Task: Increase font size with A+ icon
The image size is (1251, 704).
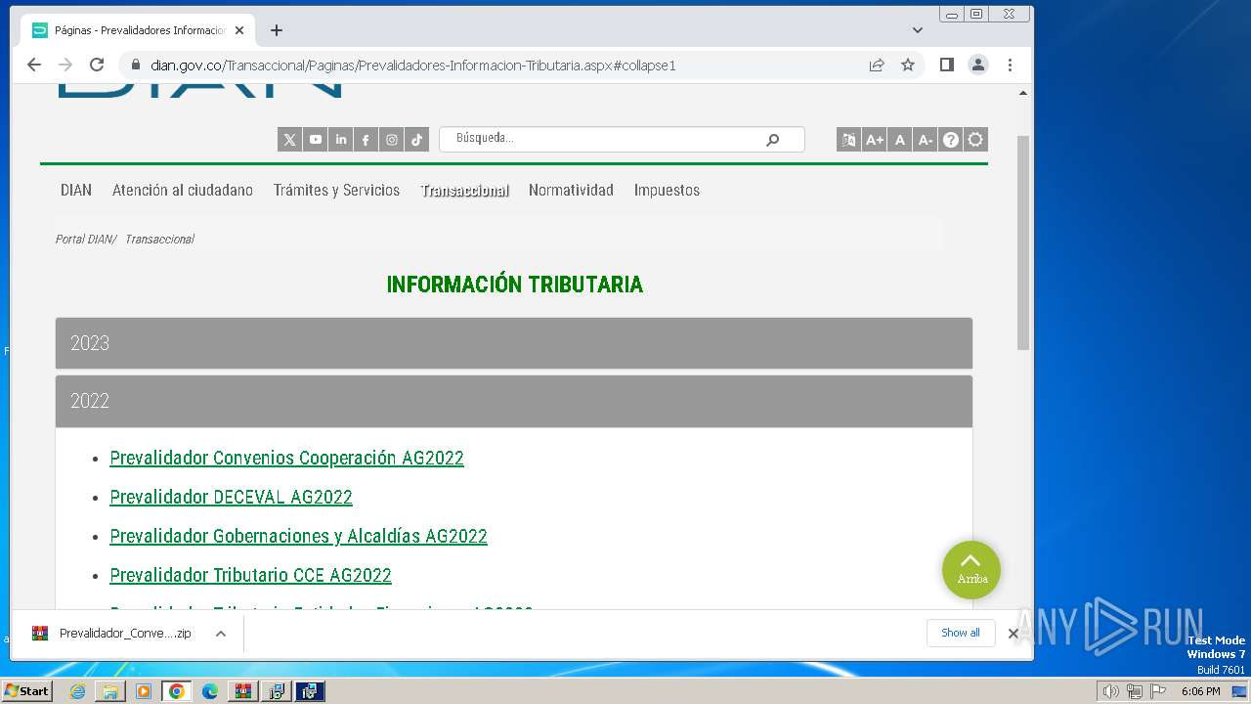Action: click(875, 140)
